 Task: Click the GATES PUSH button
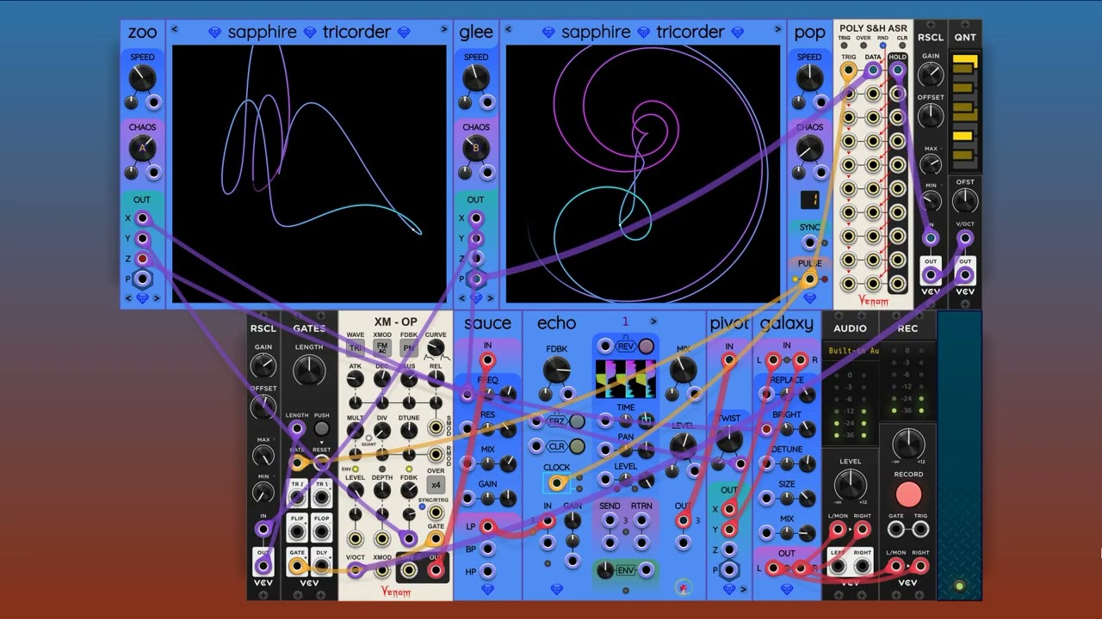click(x=321, y=428)
